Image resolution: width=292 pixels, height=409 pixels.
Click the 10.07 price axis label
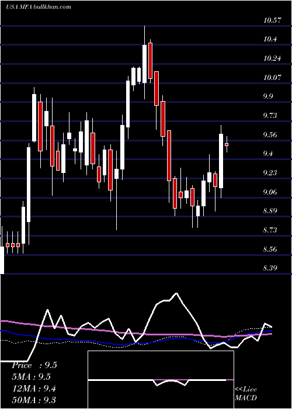pos(273,78)
